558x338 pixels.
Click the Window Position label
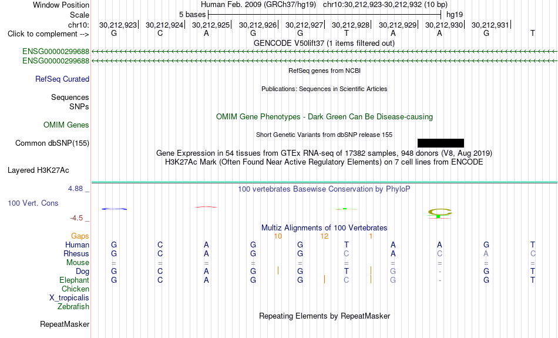(x=61, y=5)
